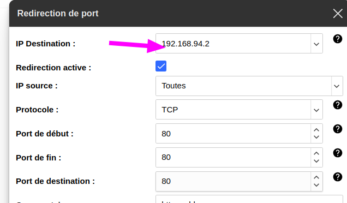Open help for Port de destination

pos(338,177)
